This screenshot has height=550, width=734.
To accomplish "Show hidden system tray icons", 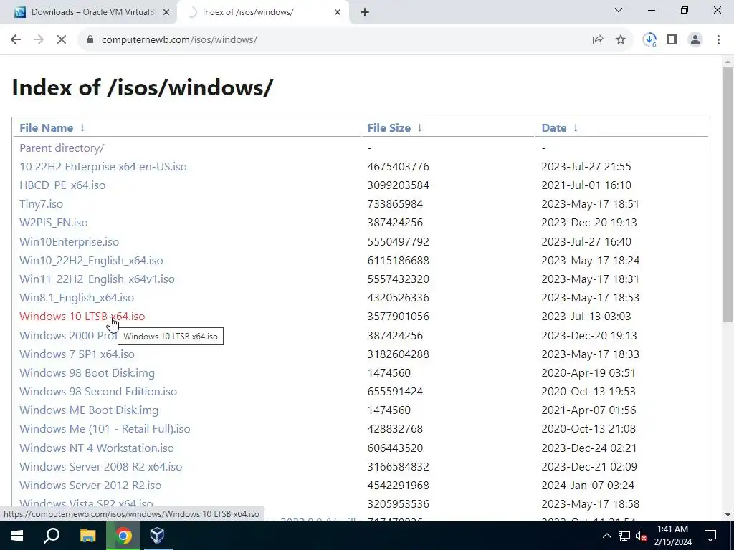I will [606, 536].
